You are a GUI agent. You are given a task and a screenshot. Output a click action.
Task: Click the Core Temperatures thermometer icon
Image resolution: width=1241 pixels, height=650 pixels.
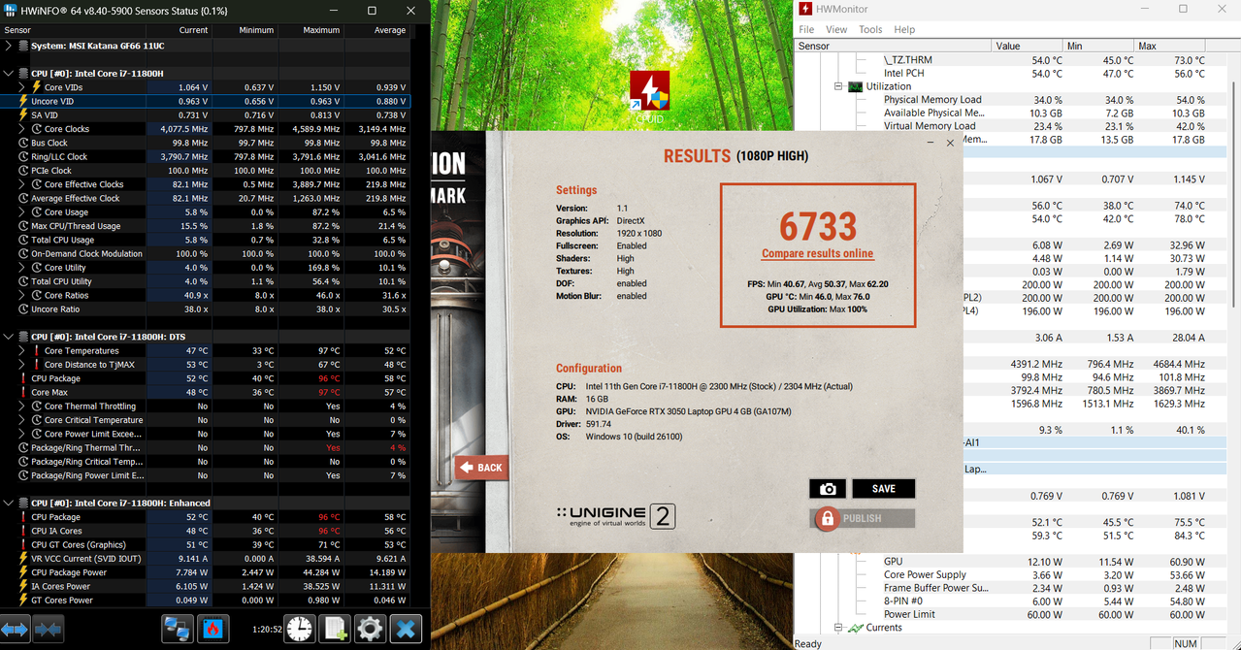pyautogui.click(x=37, y=351)
